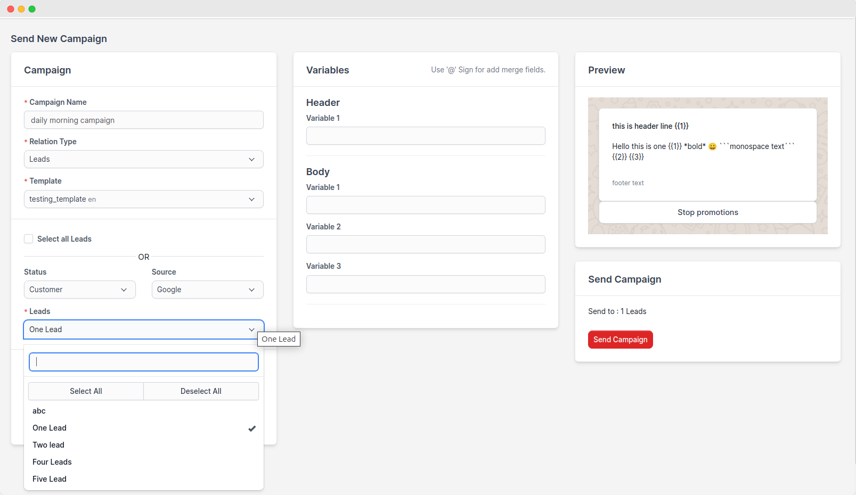
Task: Click the Deselect All button
Action: [x=201, y=391]
